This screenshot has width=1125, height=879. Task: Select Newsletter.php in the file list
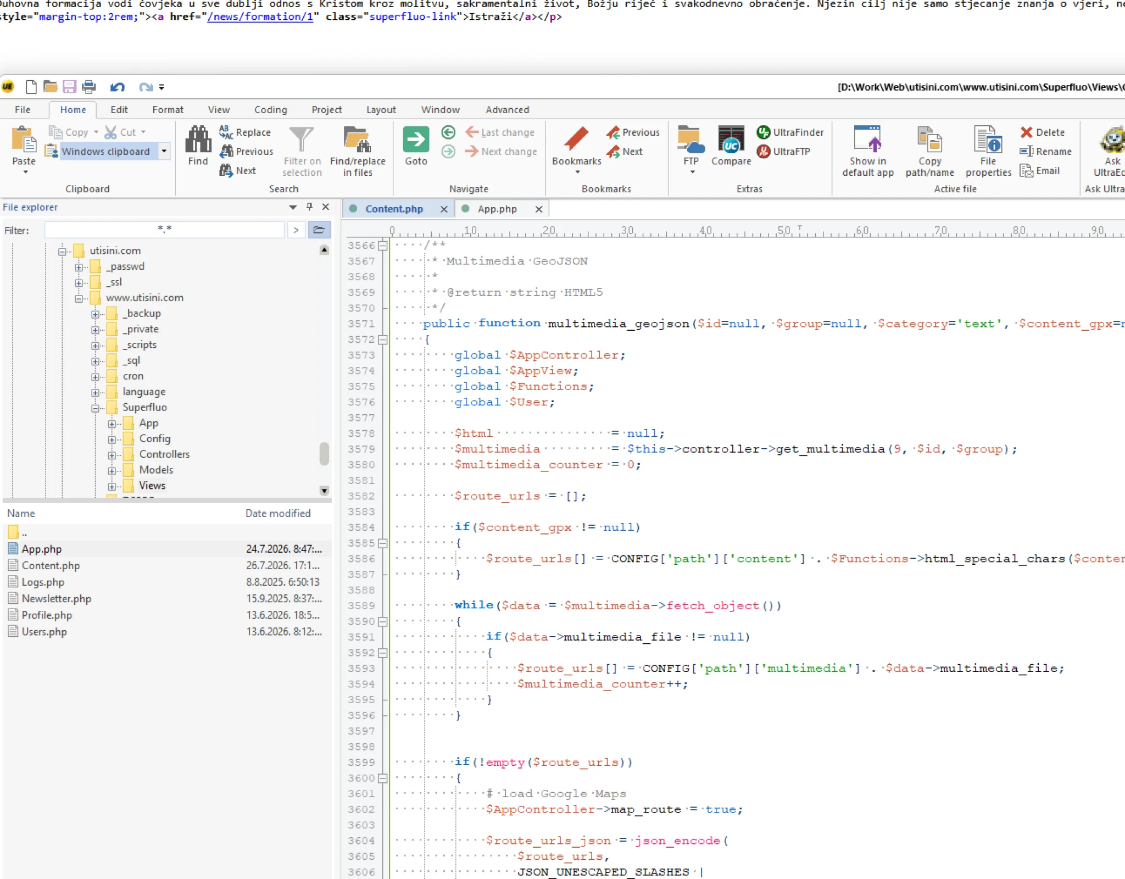click(57, 599)
